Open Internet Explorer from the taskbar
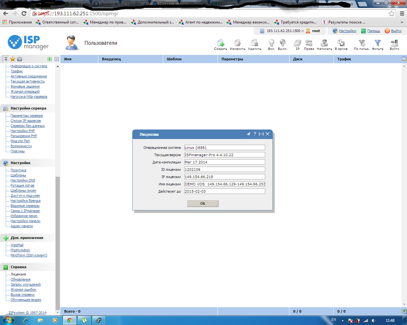The height and width of the screenshot is (325, 407). 26,320
